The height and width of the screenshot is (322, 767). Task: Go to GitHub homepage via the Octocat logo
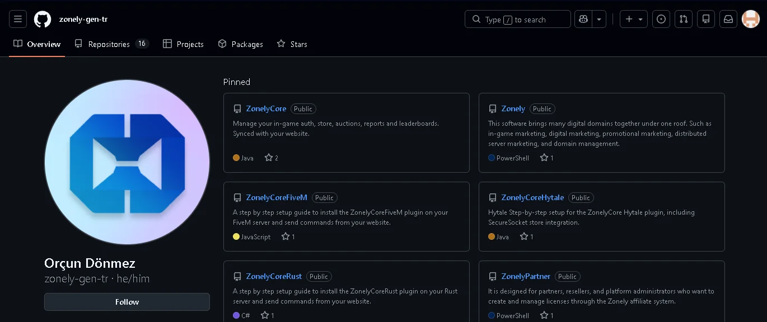click(x=43, y=19)
